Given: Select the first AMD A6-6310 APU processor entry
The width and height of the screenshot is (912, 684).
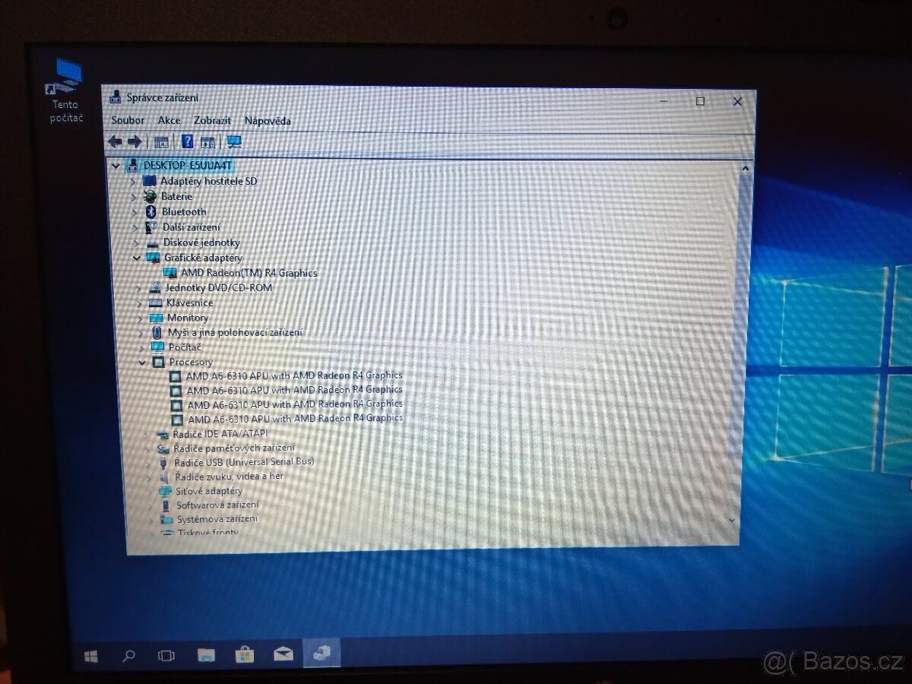Looking at the screenshot, I should (294, 375).
